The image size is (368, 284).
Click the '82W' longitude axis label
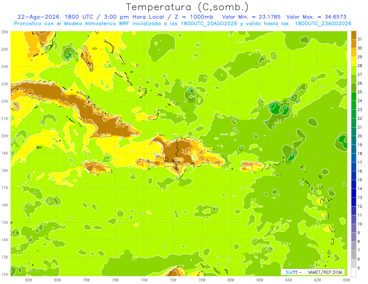29,280
